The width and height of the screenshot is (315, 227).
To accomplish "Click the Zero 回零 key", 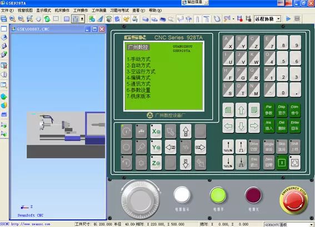I will coord(269,162).
